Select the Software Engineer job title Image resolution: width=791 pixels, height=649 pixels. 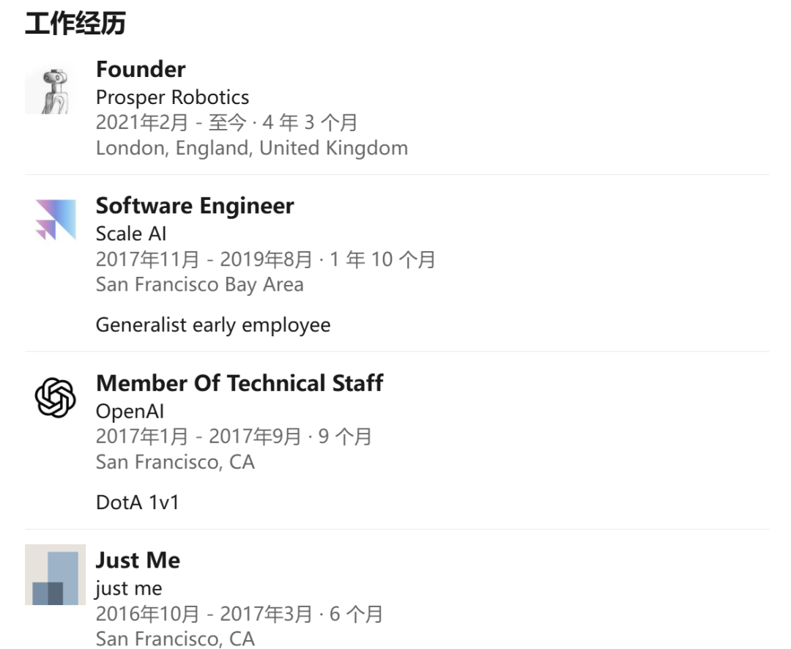[x=195, y=206]
